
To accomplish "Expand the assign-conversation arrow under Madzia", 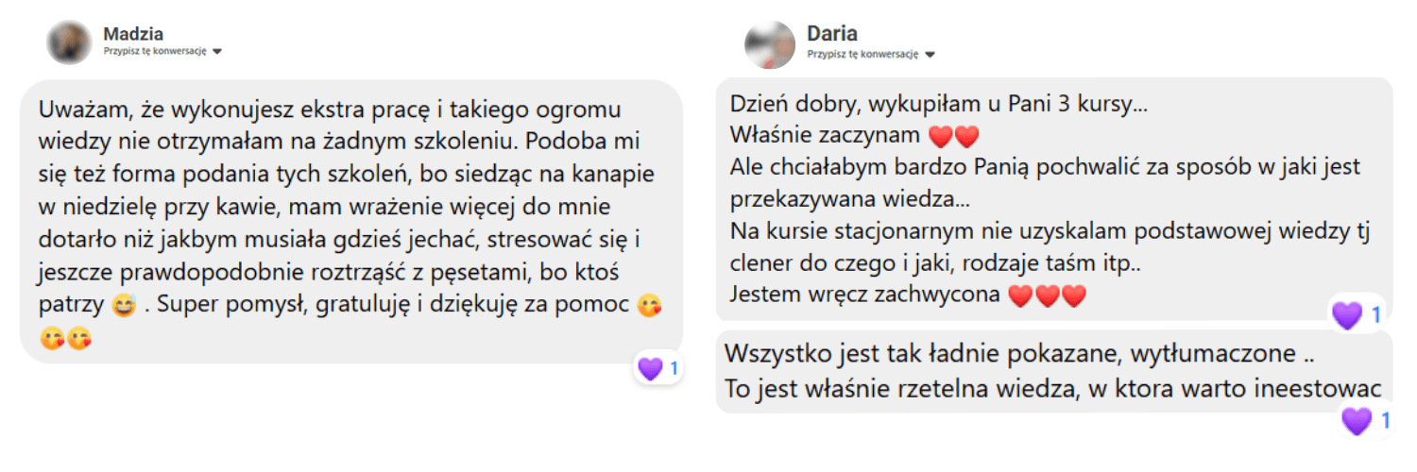I will click(x=217, y=52).
